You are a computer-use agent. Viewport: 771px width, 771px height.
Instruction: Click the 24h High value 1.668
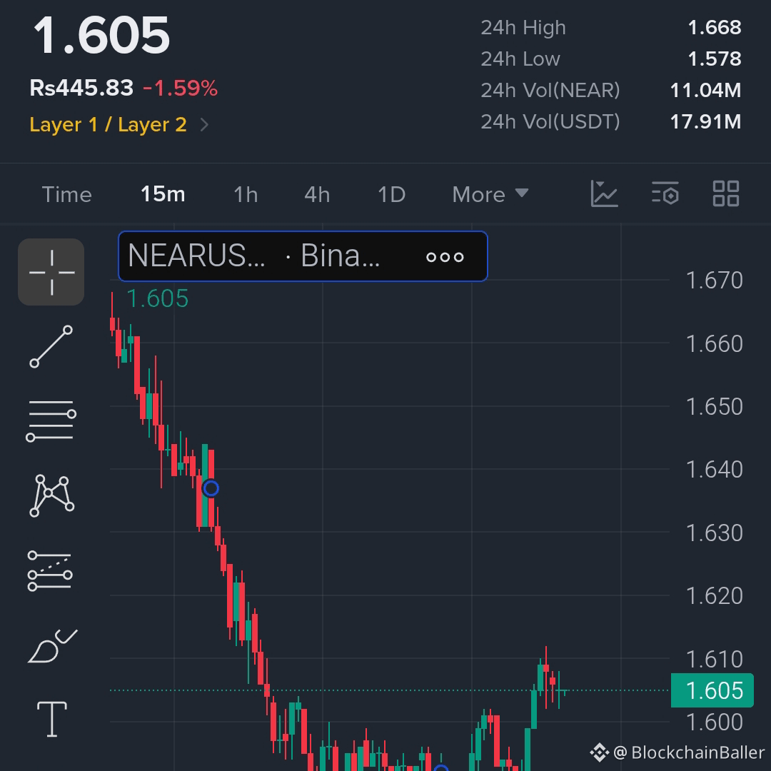pos(715,28)
